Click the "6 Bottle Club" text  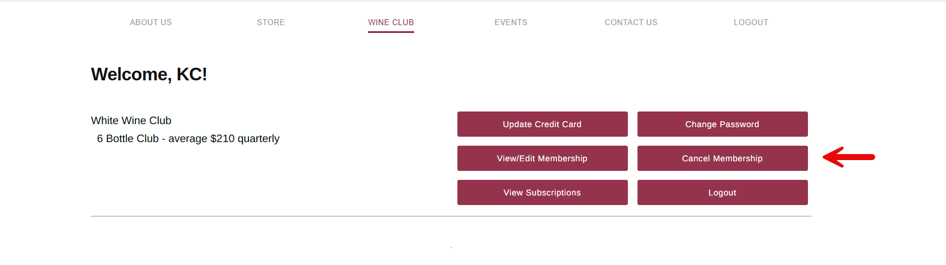[x=128, y=138]
